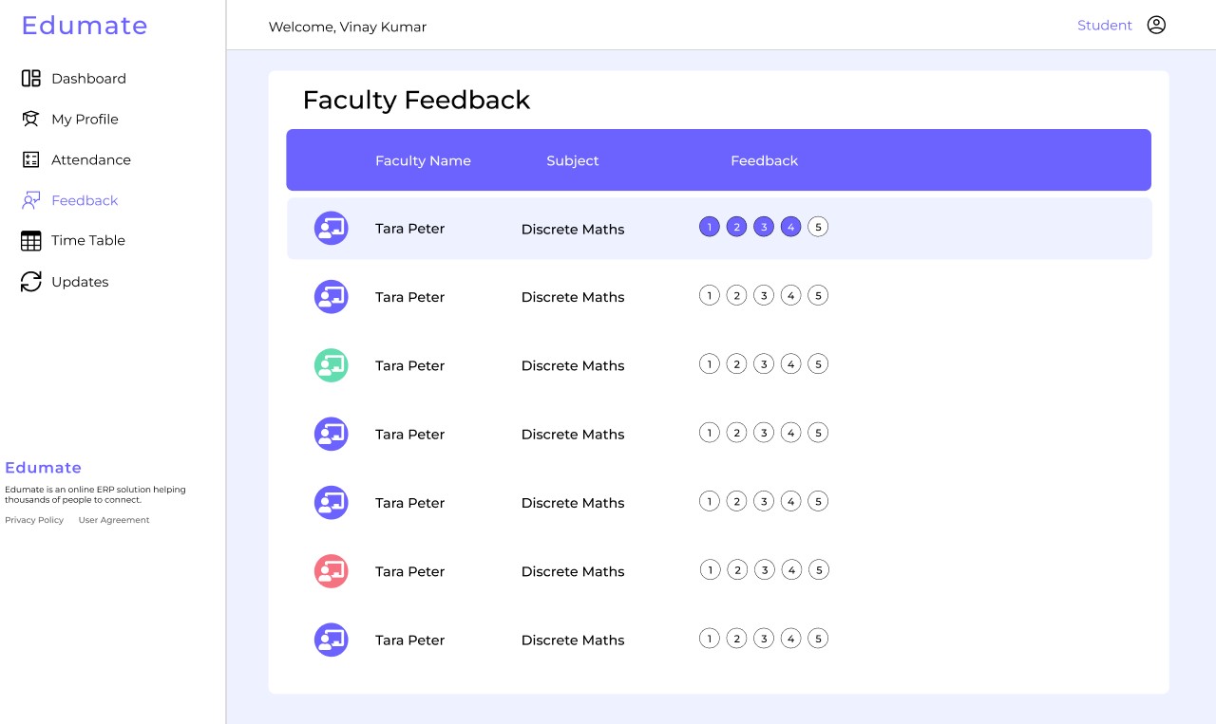
Task: Click the Welcome, Vinay Kumar text
Action: 348,27
